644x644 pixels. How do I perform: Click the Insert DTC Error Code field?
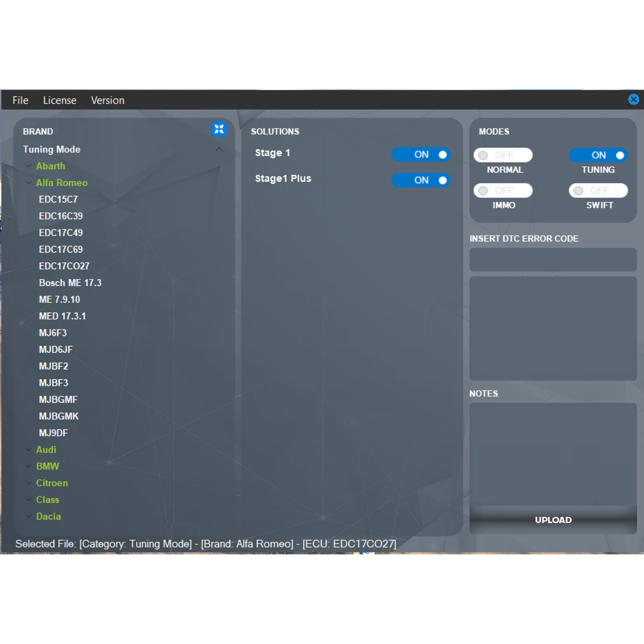point(553,260)
